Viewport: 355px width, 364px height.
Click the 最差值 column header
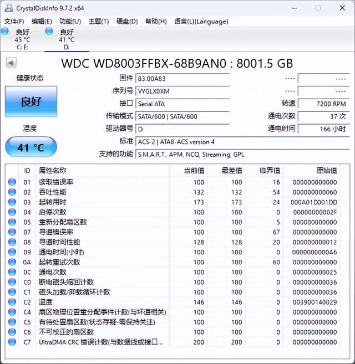click(x=226, y=171)
